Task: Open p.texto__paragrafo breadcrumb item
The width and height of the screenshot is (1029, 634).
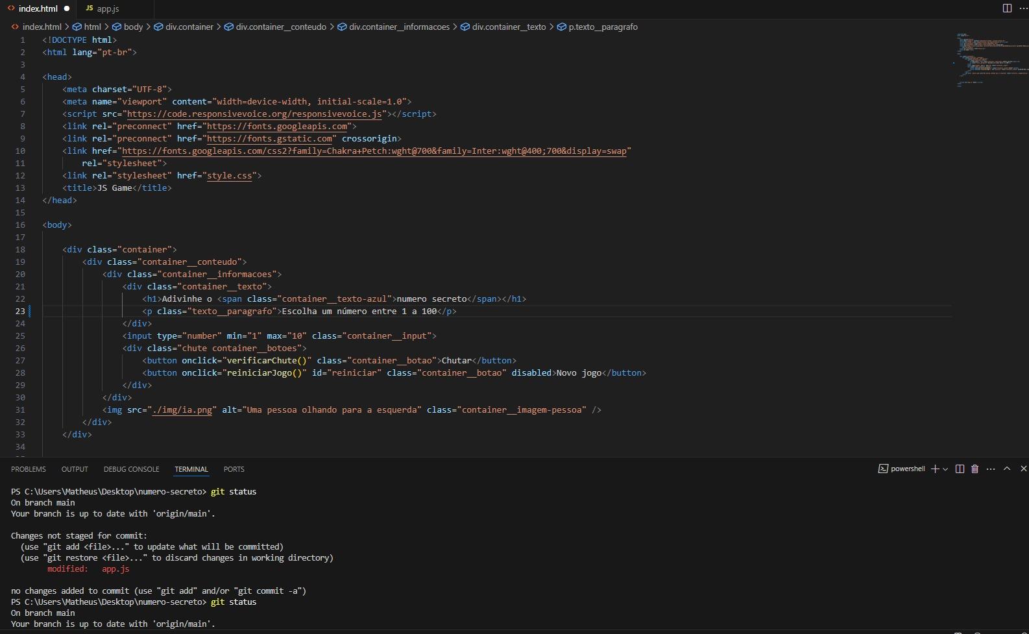Action: pyautogui.click(x=598, y=27)
